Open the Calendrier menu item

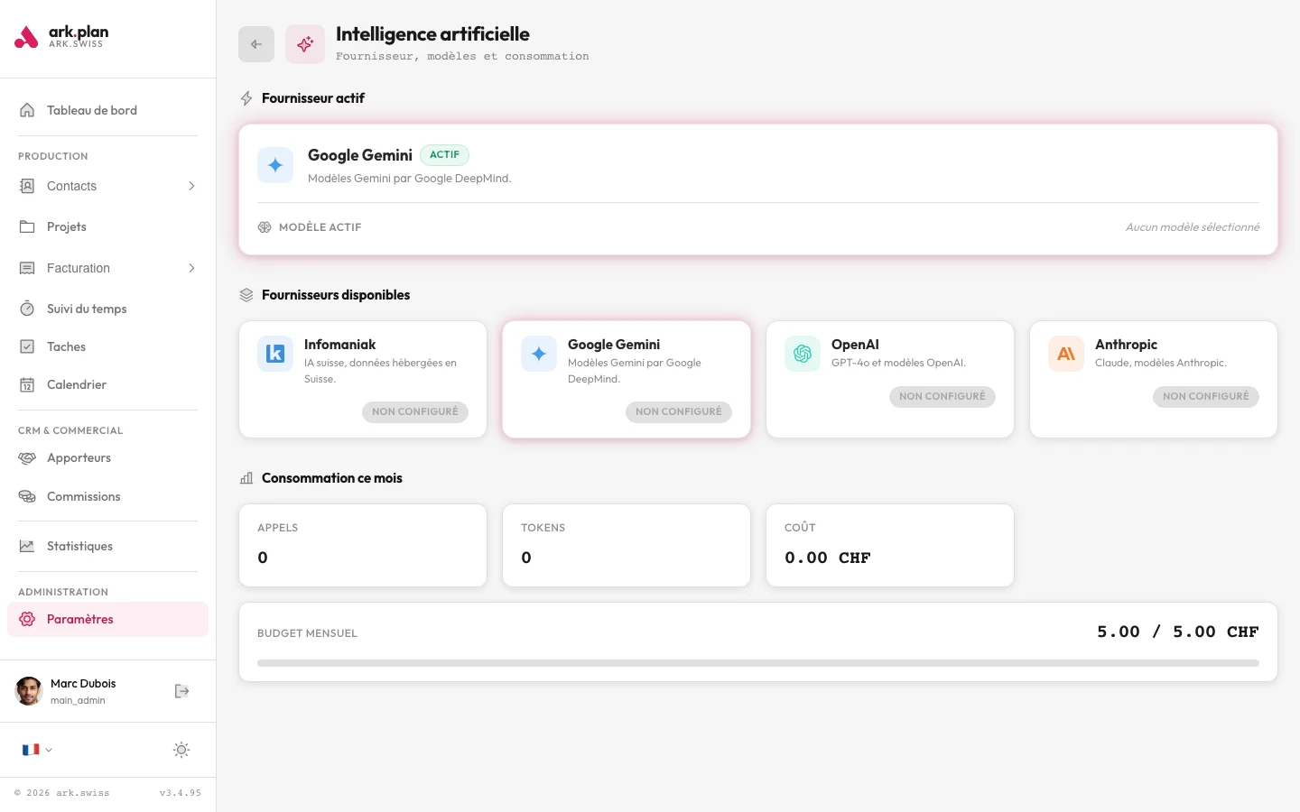click(x=107, y=384)
